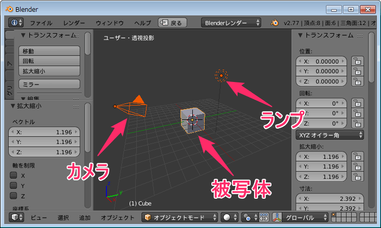Open the 3D View editor type cube icon

click(x=16, y=217)
